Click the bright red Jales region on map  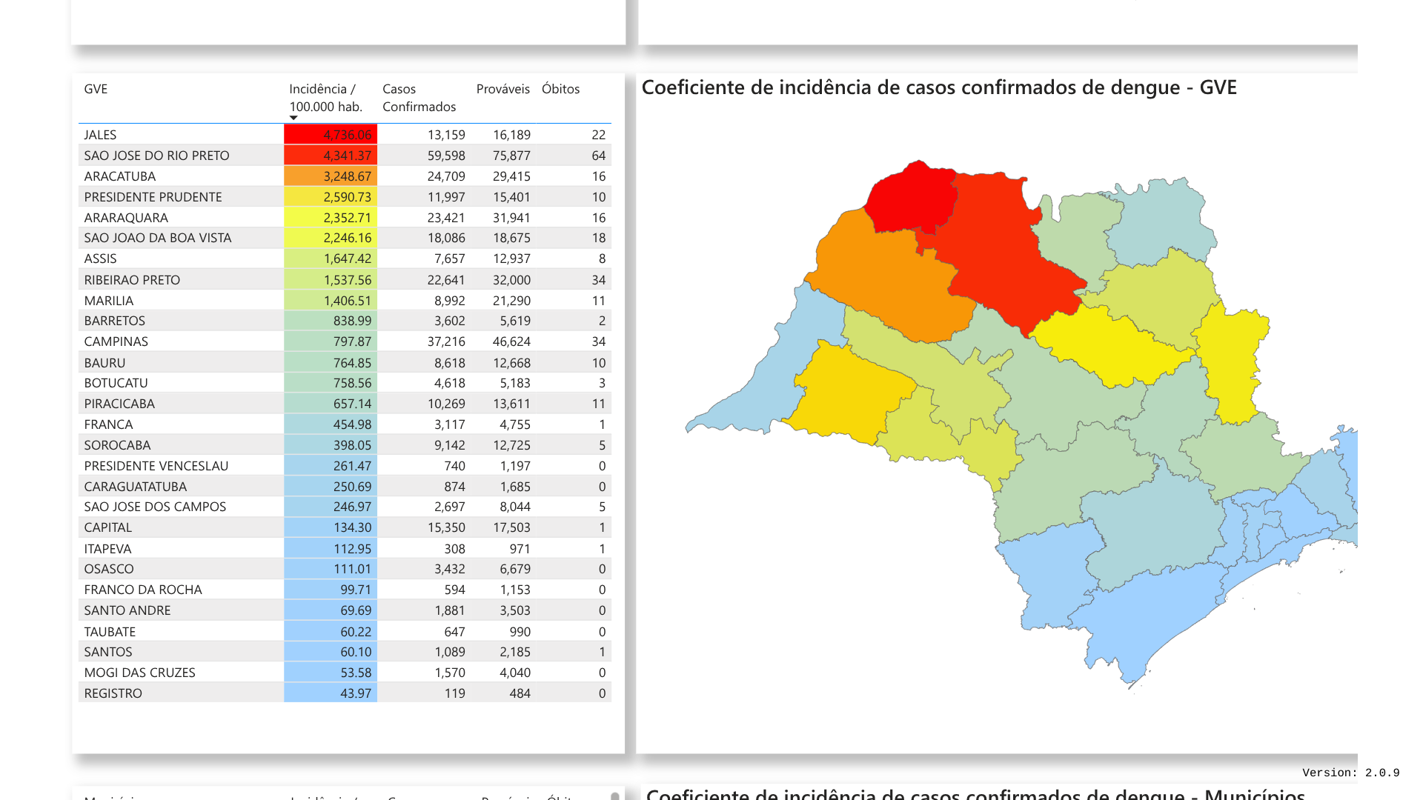pos(910,199)
